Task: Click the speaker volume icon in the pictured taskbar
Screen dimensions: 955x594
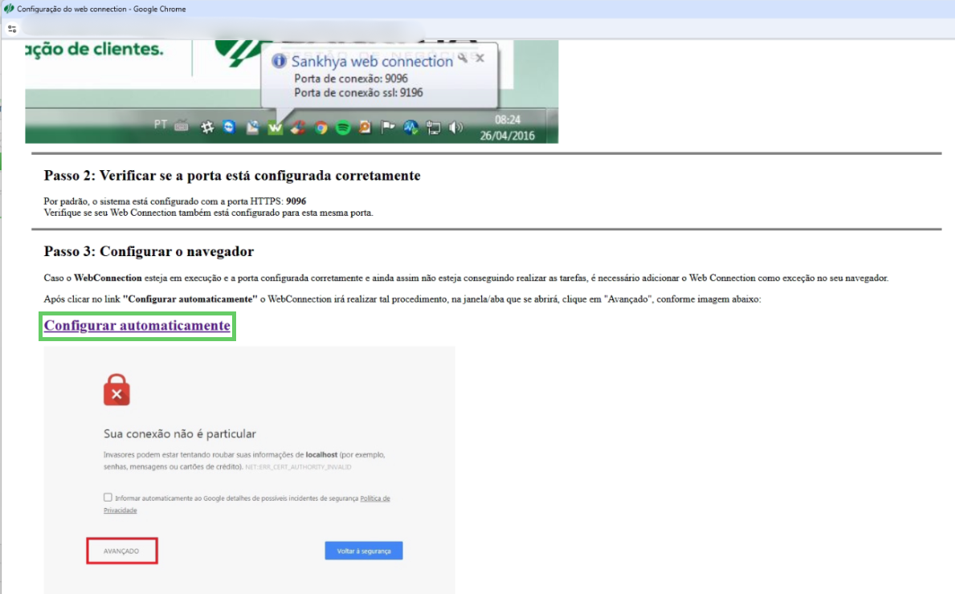Action: (x=455, y=127)
